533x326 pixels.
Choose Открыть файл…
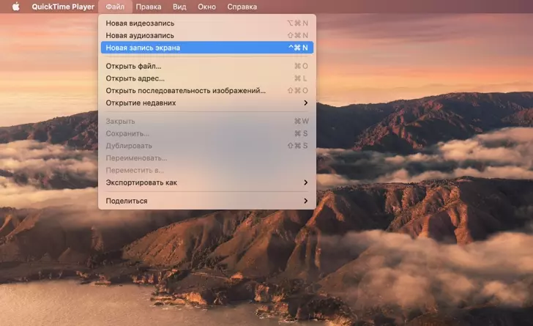click(207, 66)
